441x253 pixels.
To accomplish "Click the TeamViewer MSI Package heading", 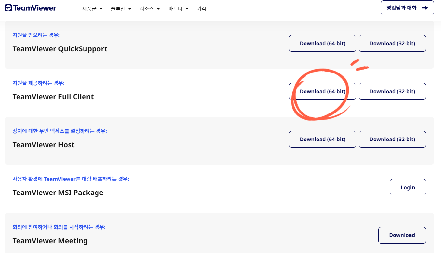I will (x=58, y=193).
